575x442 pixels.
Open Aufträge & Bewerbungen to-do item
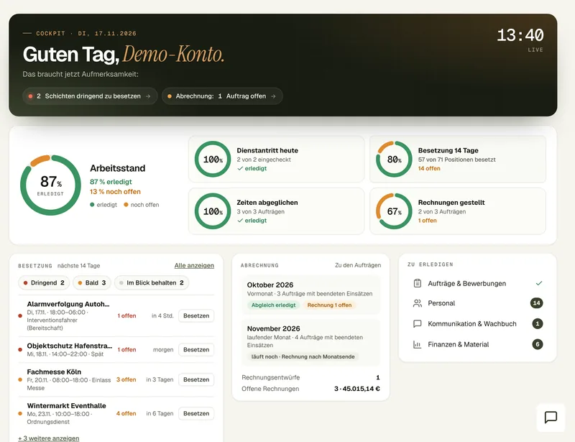[477, 283]
